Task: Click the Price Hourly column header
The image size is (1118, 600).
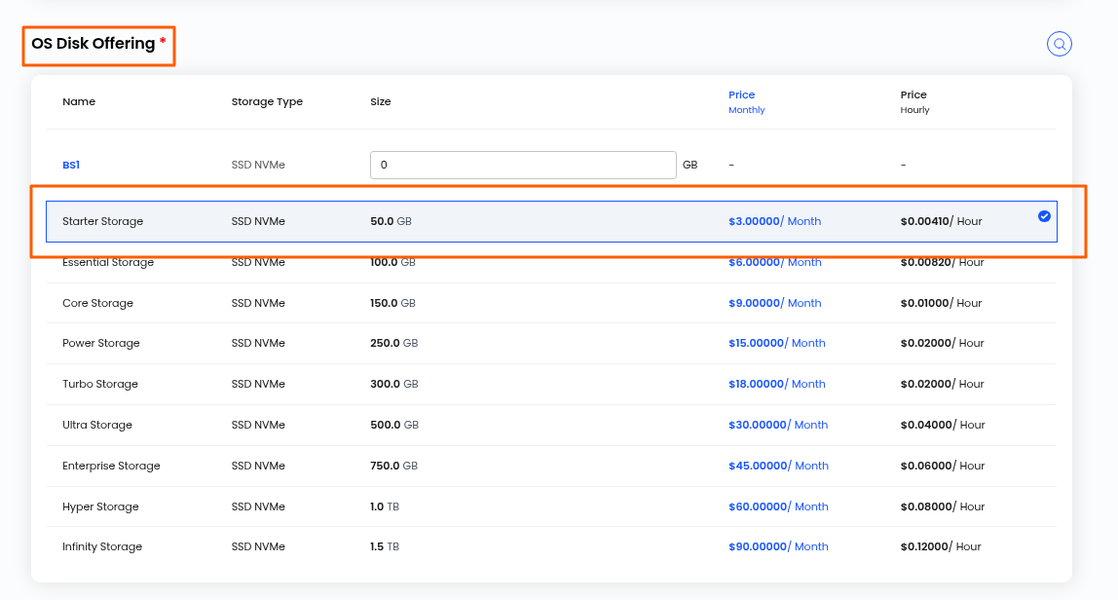Action: 914,101
